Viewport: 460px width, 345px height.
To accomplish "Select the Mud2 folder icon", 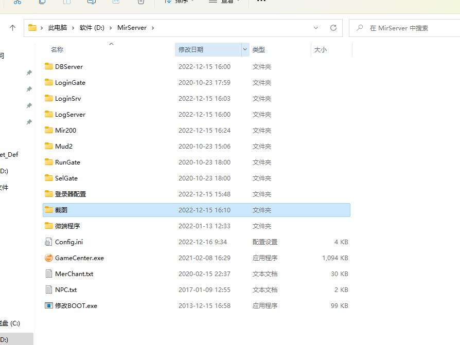I will pos(49,146).
